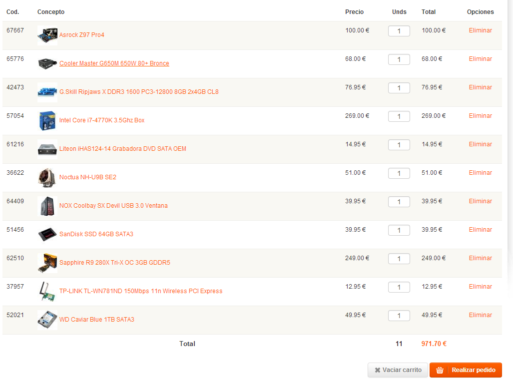The height and width of the screenshot is (392, 513).
Task: Focus the units field for TP-LINK TL-WN781ND
Action: pos(399,287)
